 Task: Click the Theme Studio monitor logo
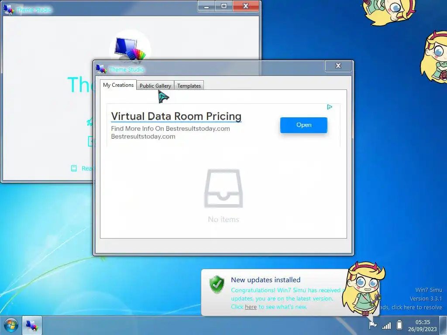pos(130,48)
